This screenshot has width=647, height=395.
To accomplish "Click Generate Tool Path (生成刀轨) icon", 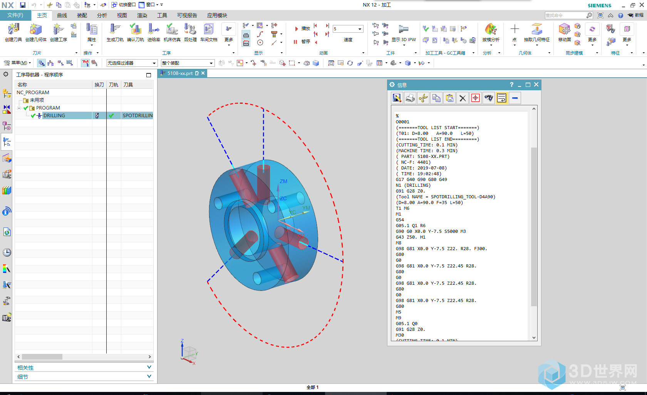I will (115, 30).
